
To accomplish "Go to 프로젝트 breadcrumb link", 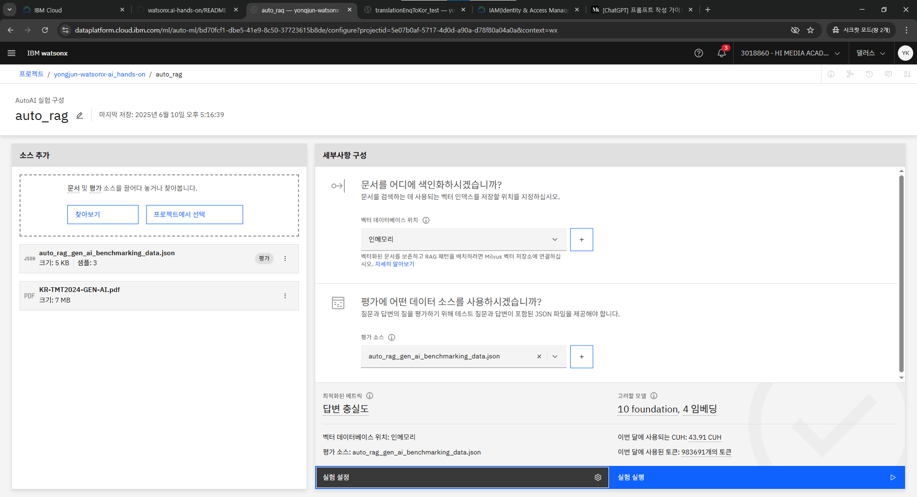I will click(32, 74).
